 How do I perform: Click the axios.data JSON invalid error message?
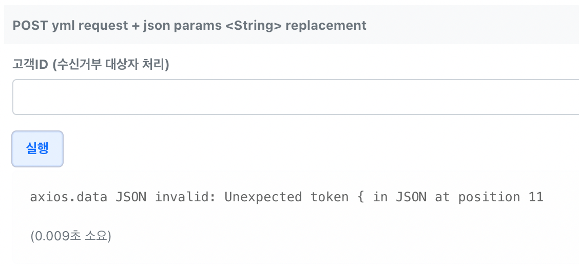286,197
